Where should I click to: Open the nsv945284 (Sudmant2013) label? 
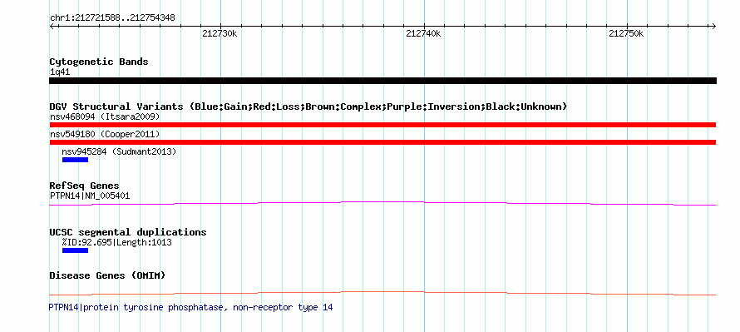tap(119, 151)
